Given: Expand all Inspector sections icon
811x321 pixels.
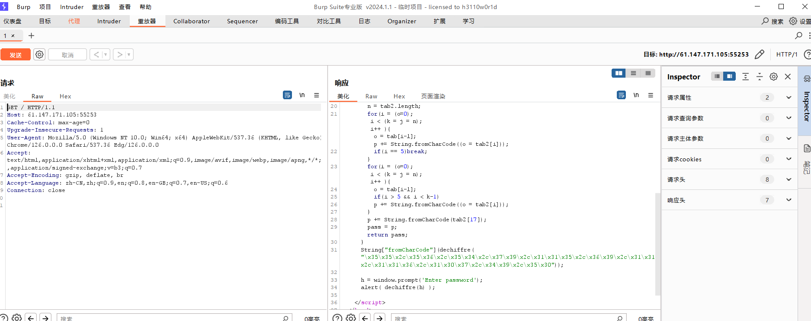Looking at the screenshot, I should (745, 76).
